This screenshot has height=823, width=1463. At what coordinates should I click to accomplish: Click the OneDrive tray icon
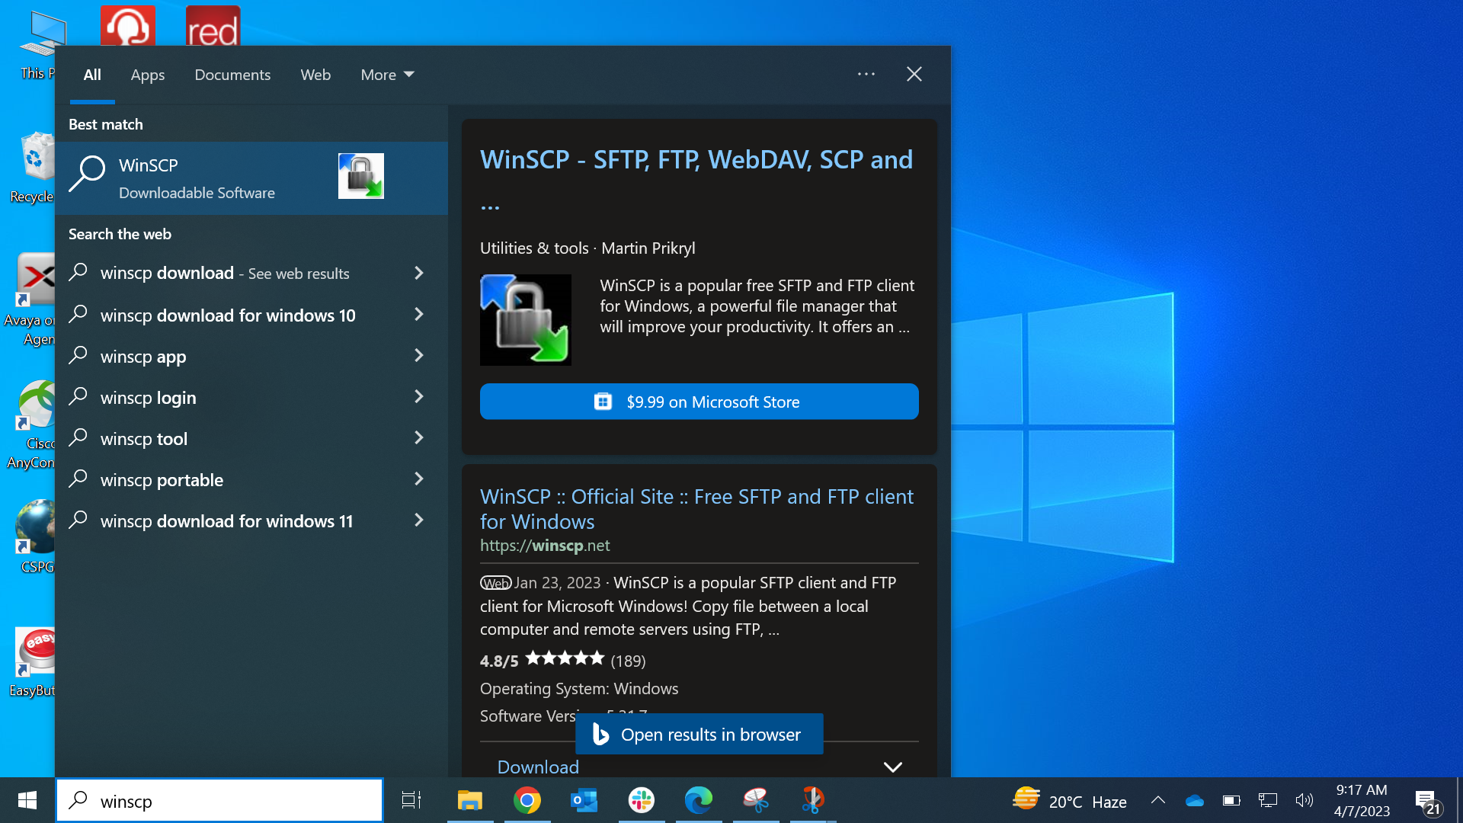click(1194, 800)
